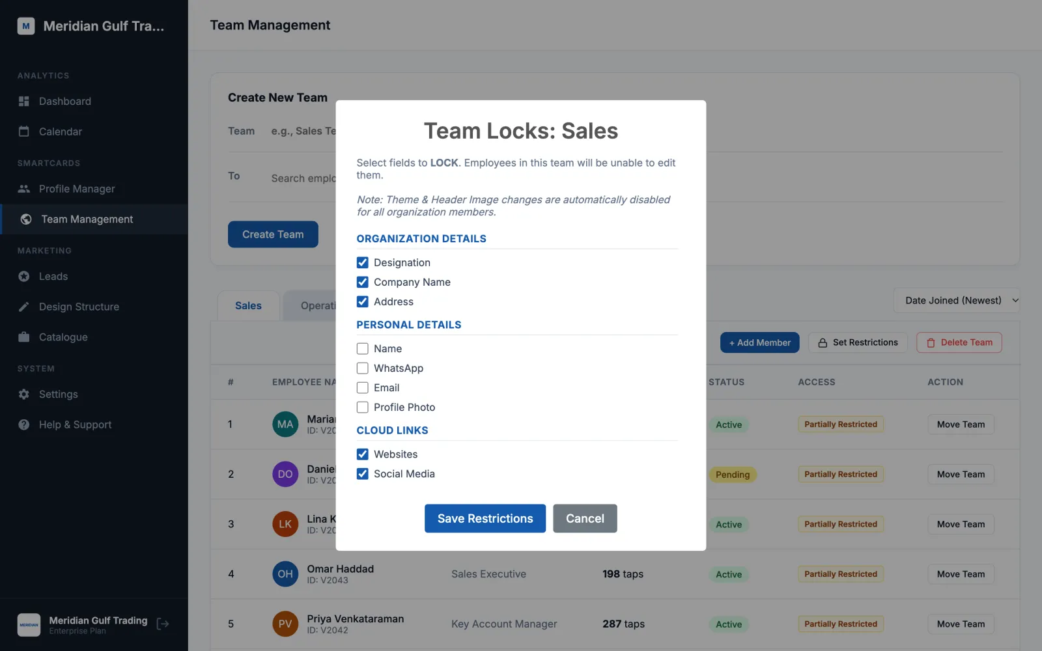The width and height of the screenshot is (1042, 651).
Task: Uncheck the Websites checkbox
Action: pyautogui.click(x=363, y=454)
